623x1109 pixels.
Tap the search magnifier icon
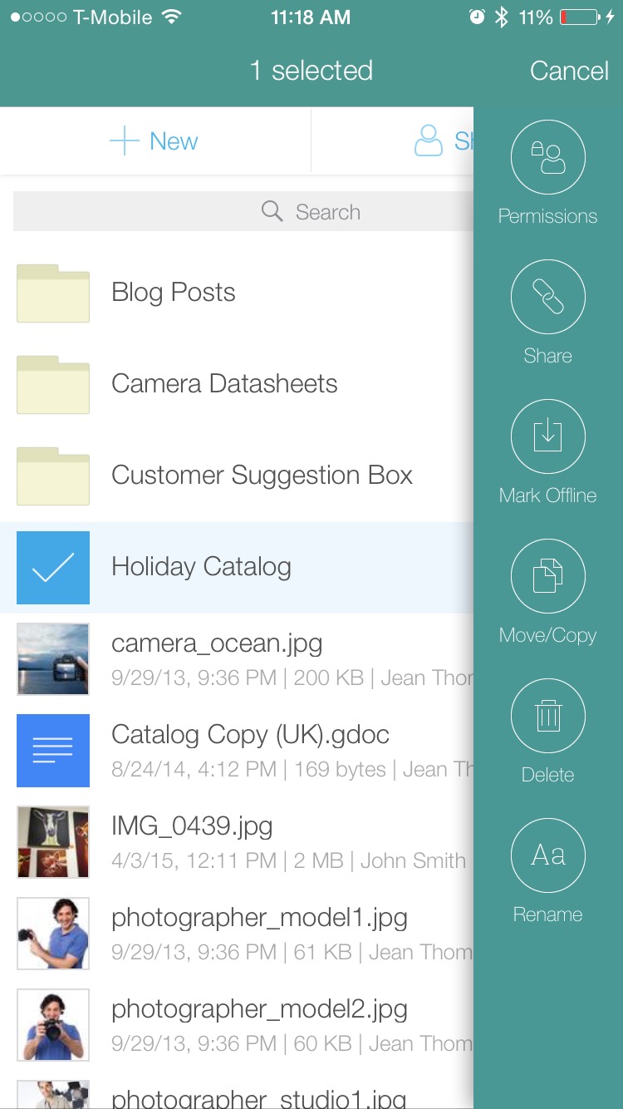tap(272, 211)
